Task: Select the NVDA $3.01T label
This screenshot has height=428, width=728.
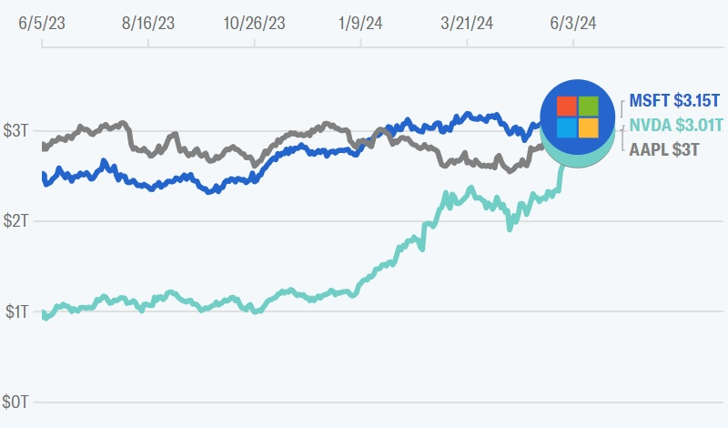Action: click(x=675, y=125)
